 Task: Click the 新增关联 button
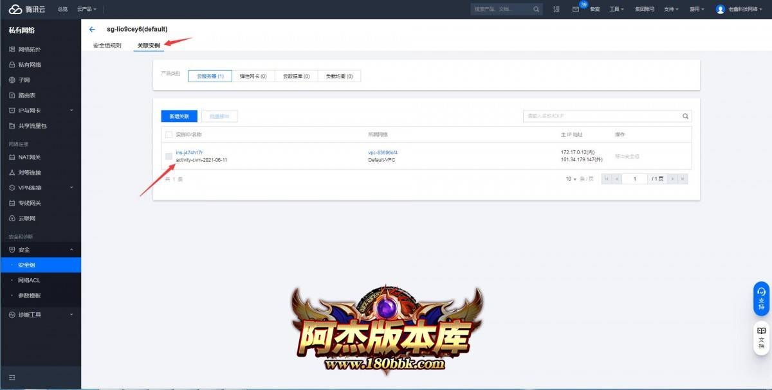[x=179, y=116]
